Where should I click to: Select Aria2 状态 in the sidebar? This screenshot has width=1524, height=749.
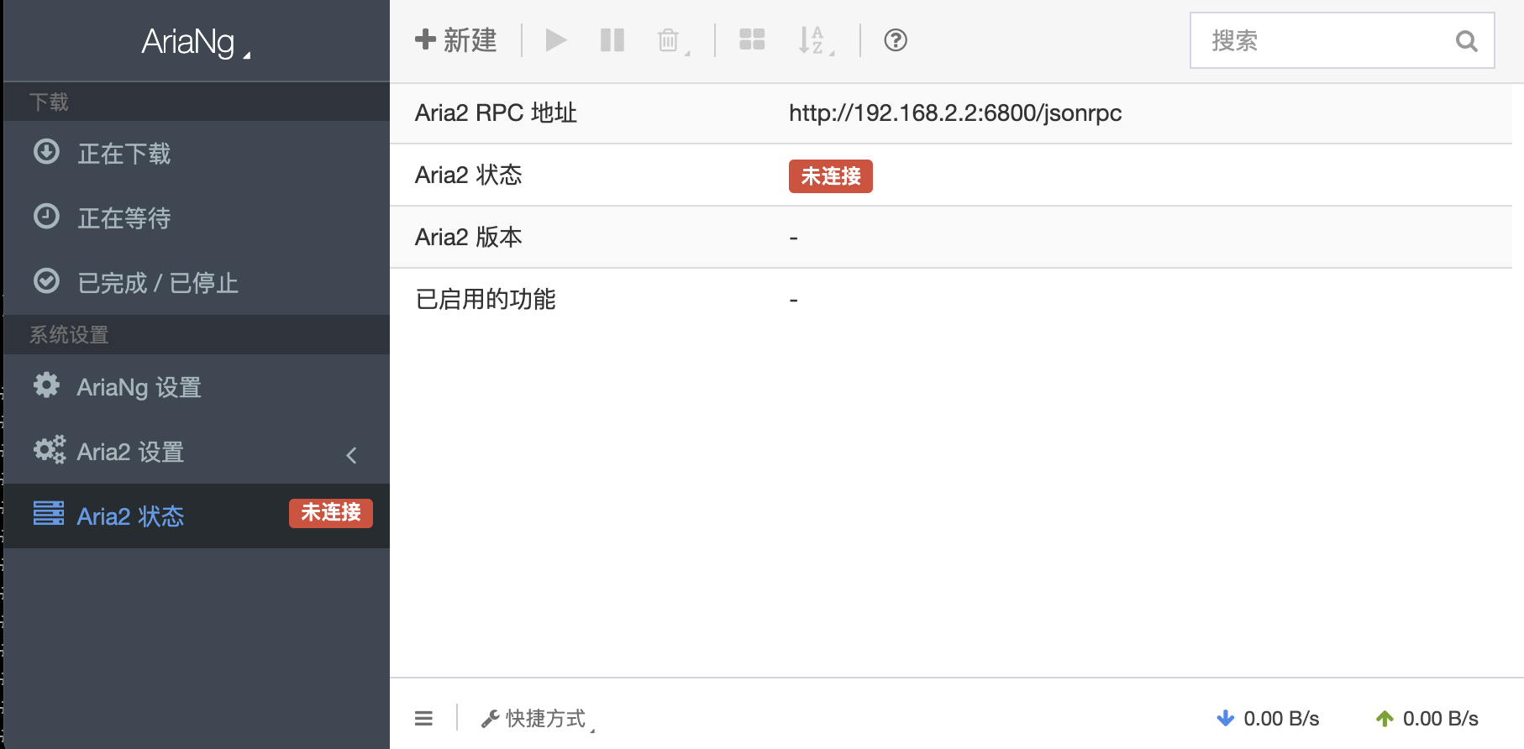pyautogui.click(x=197, y=516)
